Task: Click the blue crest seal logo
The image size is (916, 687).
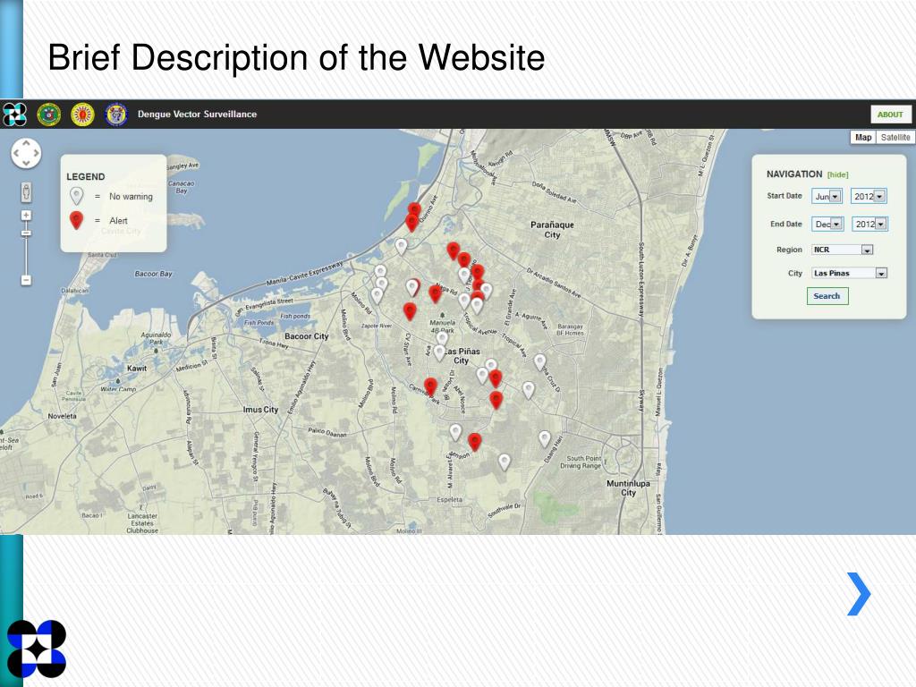Action: (x=116, y=114)
